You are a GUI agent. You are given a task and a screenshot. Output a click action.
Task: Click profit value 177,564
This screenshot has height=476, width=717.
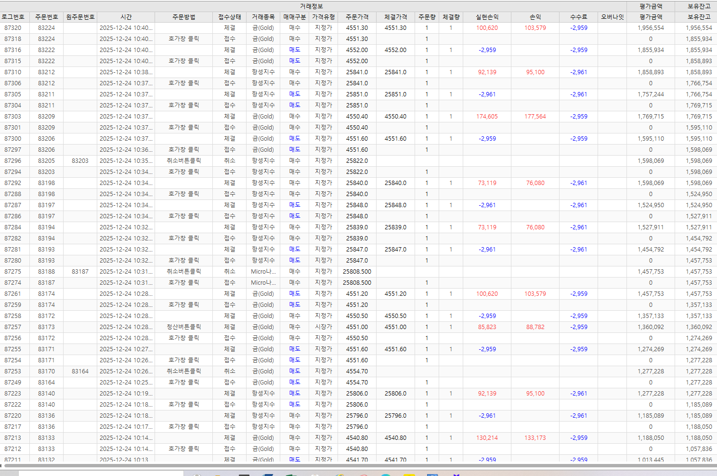point(535,117)
